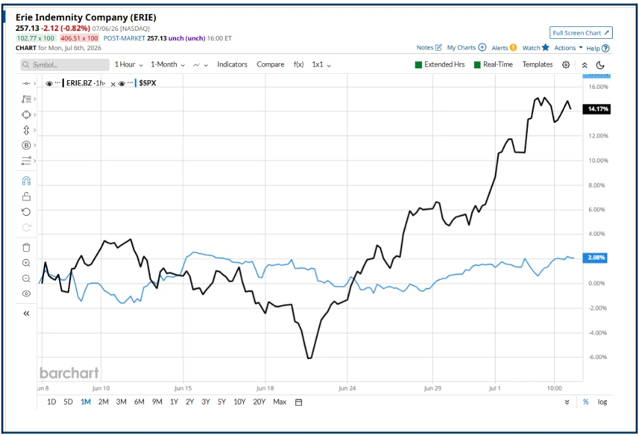
Task: Select the 3M range tab
Action: (121, 402)
